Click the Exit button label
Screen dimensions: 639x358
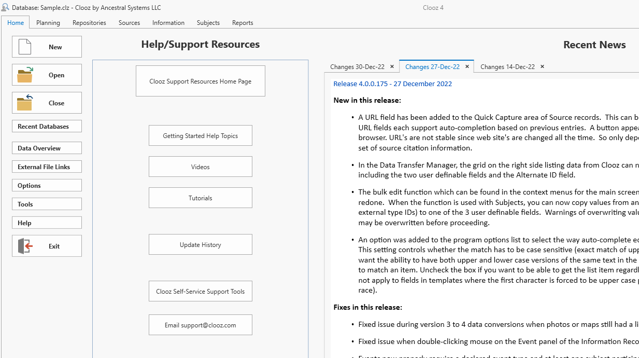pos(54,246)
